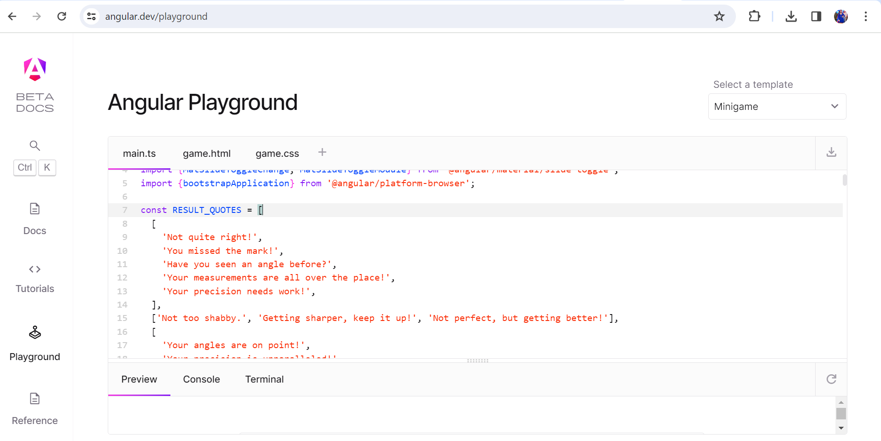Show browser downloads
This screenshot has height=441, width=881.
click(x=791, y=17)
